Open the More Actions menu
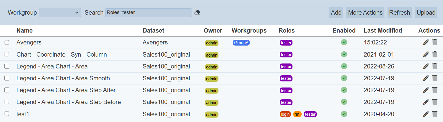This screenshot has height=122, width=443. point(365,12)
